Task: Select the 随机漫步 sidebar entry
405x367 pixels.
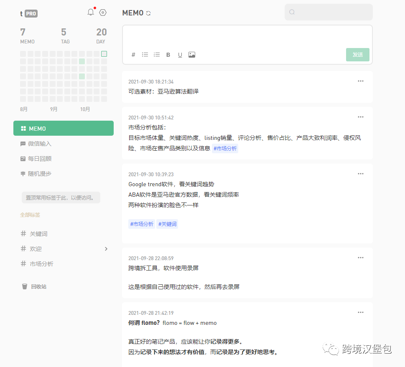Action: tap(39, 174)
